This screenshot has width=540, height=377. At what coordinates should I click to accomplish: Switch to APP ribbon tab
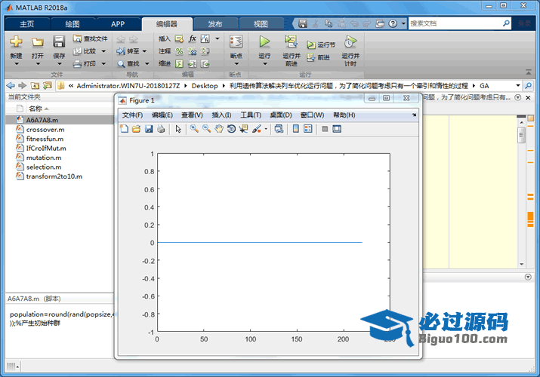pyautogui.click(x=118, y=24)
